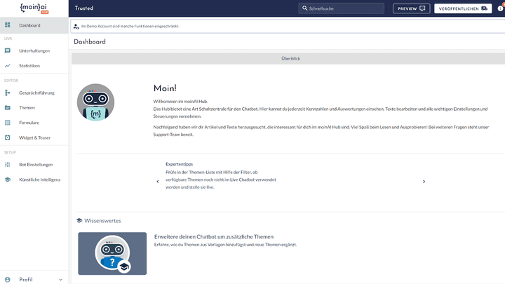Viewport: 505px width, 284px height.
Task: Click the round moinAI robot avatar
Action: point(95,102)
